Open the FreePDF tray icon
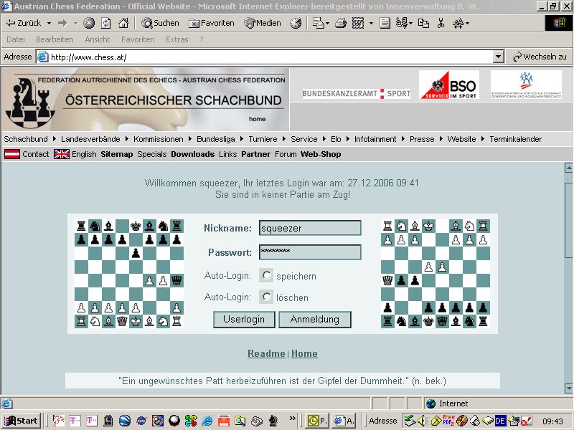This screenshot has height=430, width=574. coord(448,421)
